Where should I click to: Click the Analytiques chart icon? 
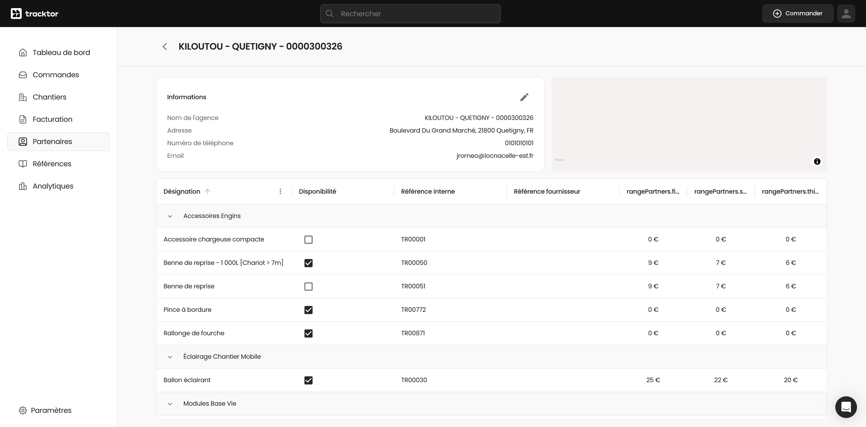(x=23, y=186)
